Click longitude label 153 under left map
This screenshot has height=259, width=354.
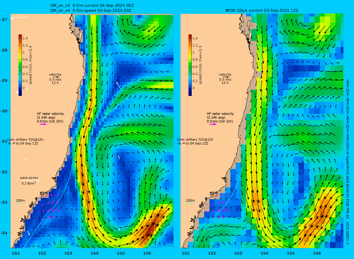pyautogui.click(x=68, y=253)
